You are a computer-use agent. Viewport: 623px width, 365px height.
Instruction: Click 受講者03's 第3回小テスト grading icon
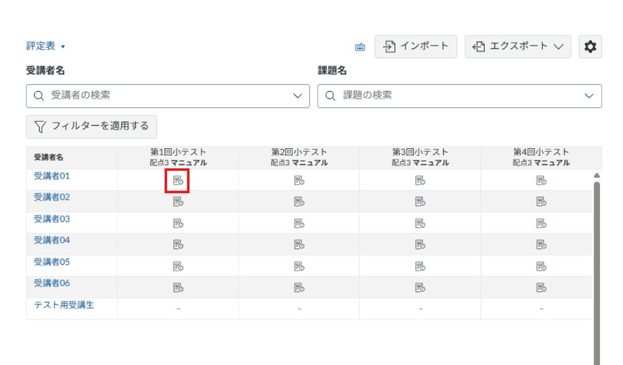pyautogui.click(x=420, y=223)
